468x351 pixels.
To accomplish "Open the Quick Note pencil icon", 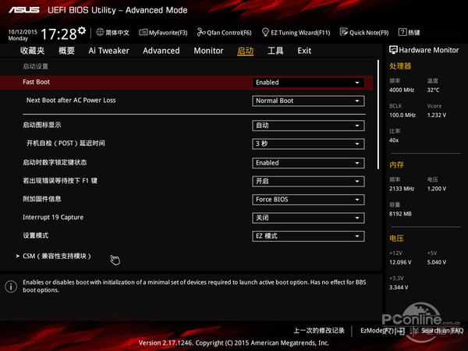I will (x=344, y=32).
